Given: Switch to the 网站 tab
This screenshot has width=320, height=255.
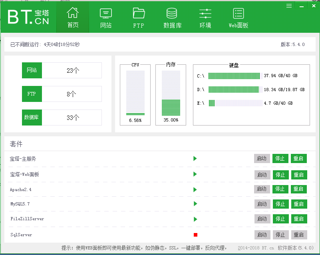Looking at the screenshot, I should pos(106,18).
